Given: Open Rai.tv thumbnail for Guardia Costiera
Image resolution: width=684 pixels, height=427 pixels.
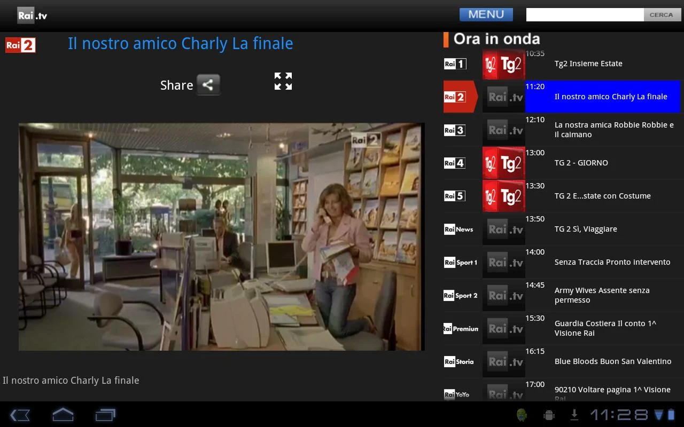Looking at the screenshot, I should [x=504, y=328].
